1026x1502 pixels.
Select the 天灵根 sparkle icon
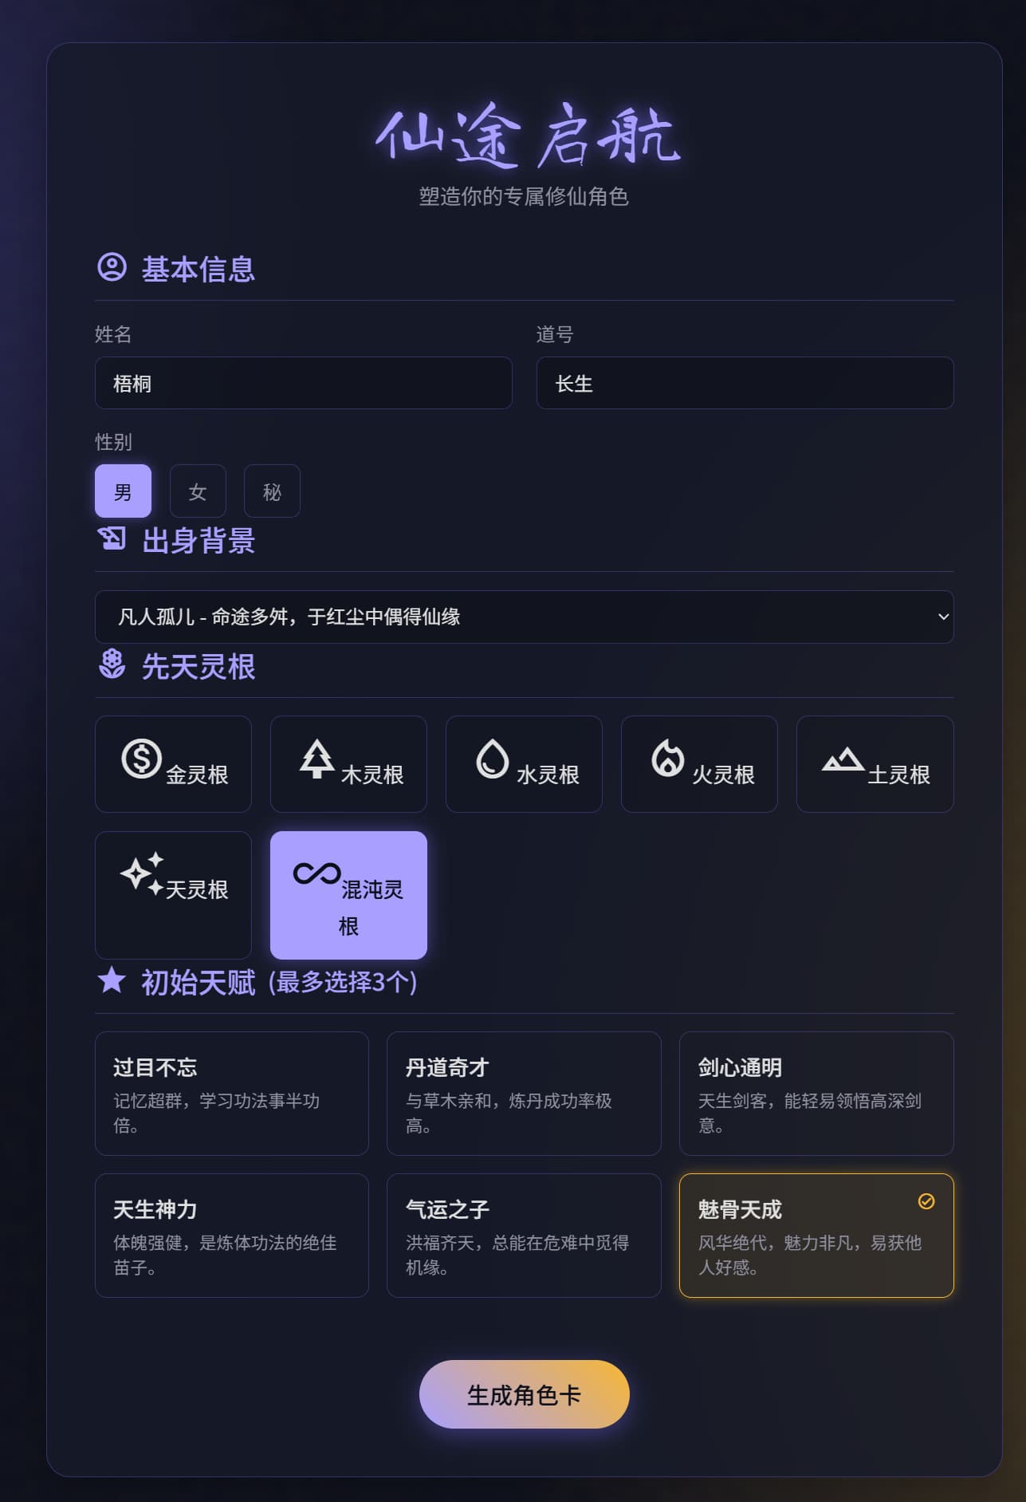tap(142, 873)
